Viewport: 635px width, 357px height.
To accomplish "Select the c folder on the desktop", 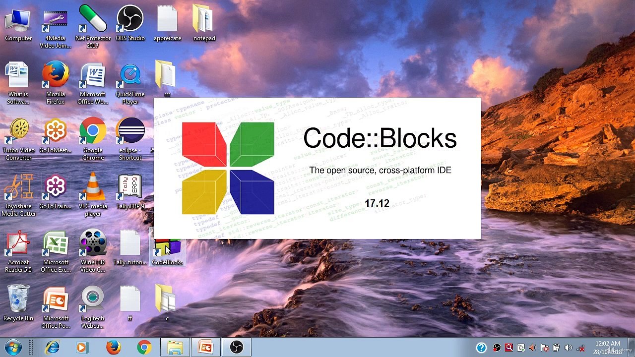I will 167,304.
